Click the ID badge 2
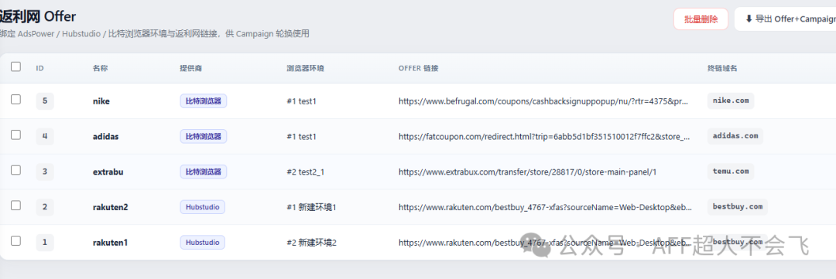 (45, 207)
